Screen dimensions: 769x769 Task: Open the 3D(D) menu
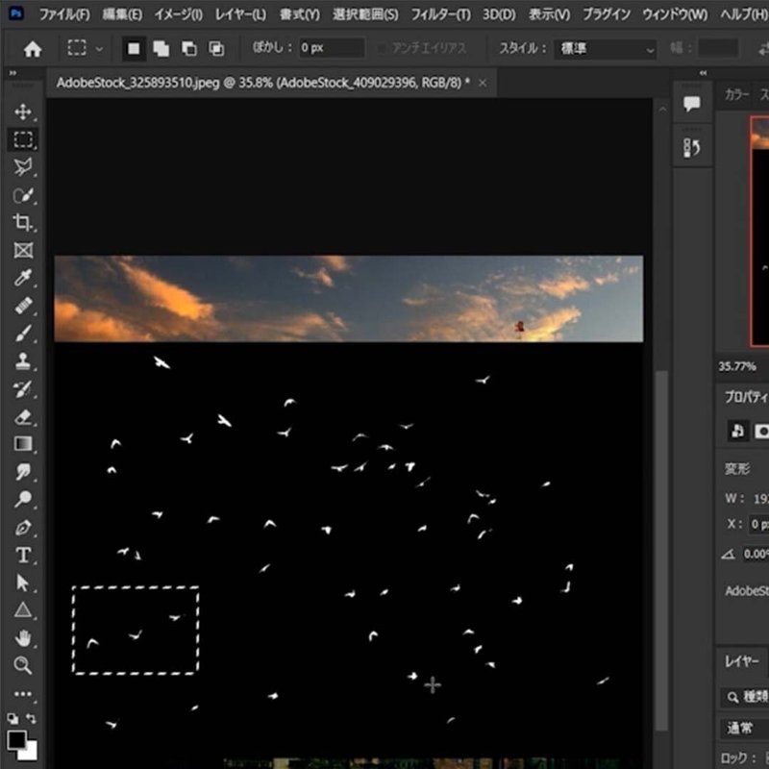[x=499, y=14]
